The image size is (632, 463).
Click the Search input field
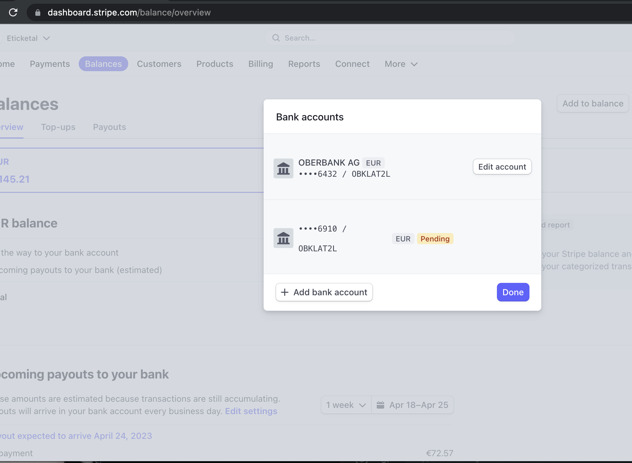[390, 38]
